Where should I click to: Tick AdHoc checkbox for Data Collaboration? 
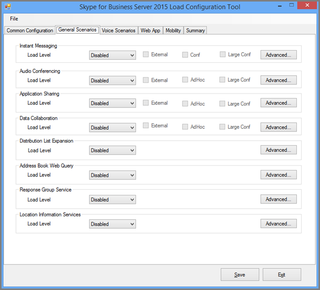tap(185, 127)
